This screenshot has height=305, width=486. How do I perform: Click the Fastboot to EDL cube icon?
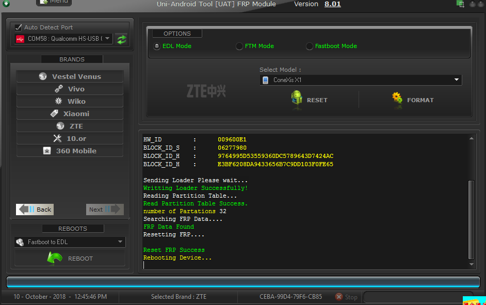(20, 242)
